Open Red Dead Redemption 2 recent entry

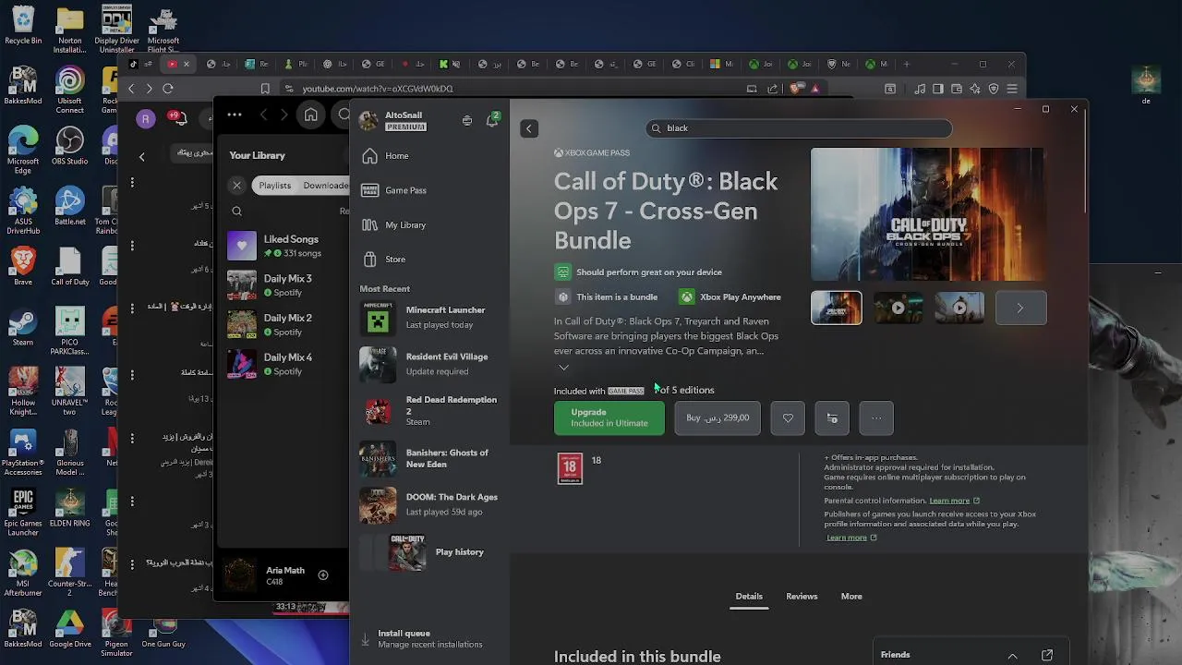tap(429, 411)
